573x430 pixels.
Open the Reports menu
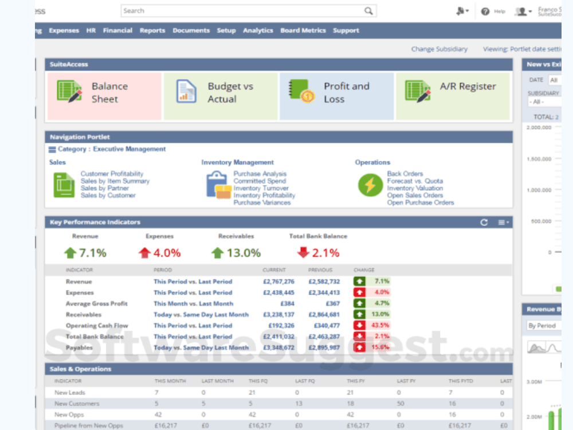point(152,30)
